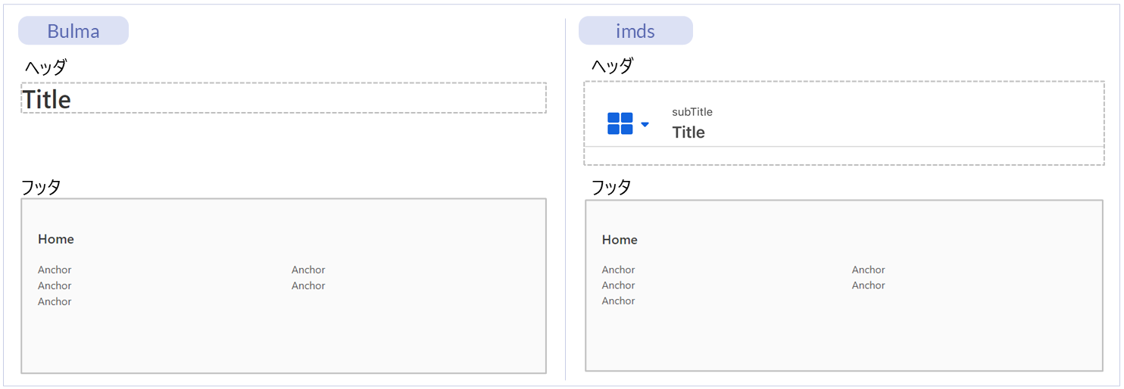Click third left-column Anchor in the Bulma footer
The image size is (1124, 389).
tap(55, 302)
